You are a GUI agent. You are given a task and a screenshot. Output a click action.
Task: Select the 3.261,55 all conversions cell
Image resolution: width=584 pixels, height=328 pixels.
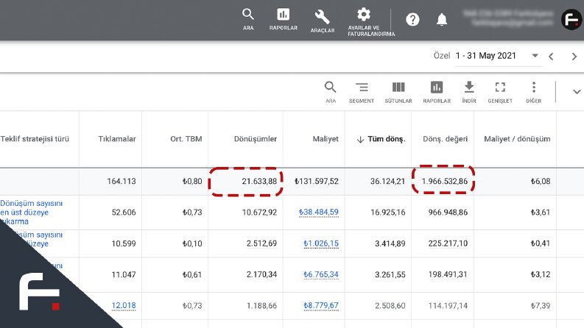click(390, 274)
